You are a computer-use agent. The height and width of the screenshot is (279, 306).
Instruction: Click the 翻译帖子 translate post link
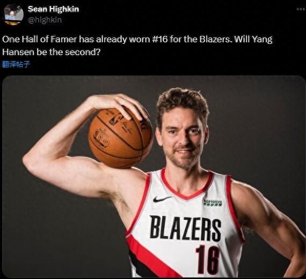point(16,64)
